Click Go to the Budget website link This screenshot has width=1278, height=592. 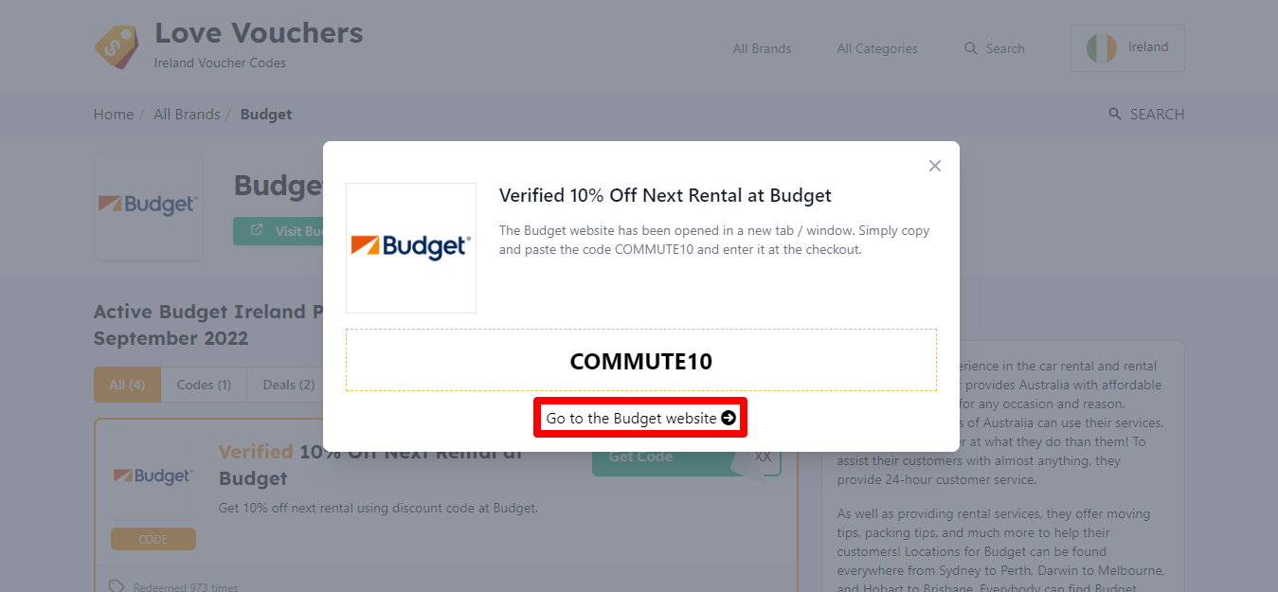640,418
